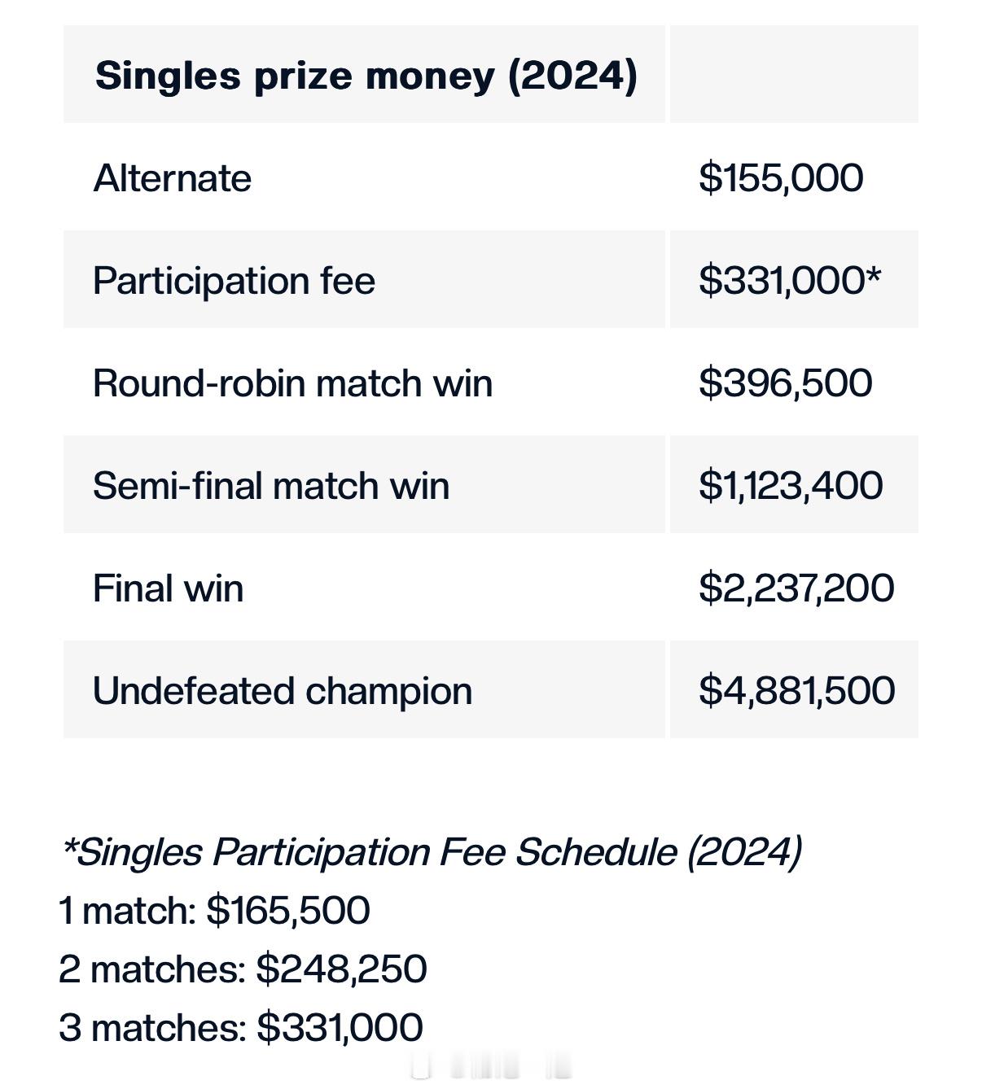Click the $331,000* participation fee value

tap(790, 280)
